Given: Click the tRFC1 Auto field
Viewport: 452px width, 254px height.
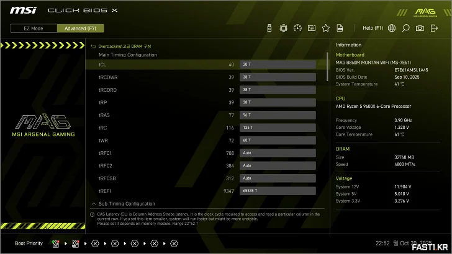Looking at the screenshot, I should pyautogui.click(x=278, y=153).
